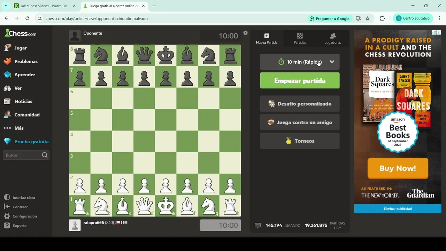
Task: Click the site info icon in address bar
Action: tap(39, 18)
